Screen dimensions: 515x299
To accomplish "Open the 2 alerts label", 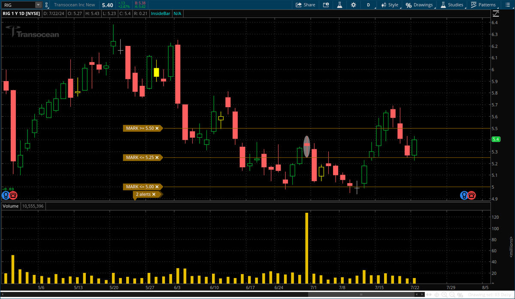I will pos(143,194).
